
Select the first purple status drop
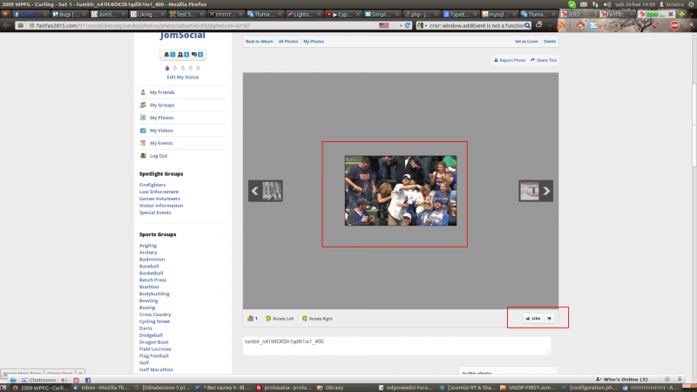(167, 69)
